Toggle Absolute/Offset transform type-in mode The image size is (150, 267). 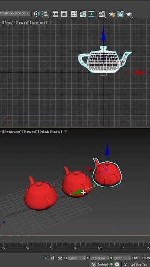coord(60,258)
